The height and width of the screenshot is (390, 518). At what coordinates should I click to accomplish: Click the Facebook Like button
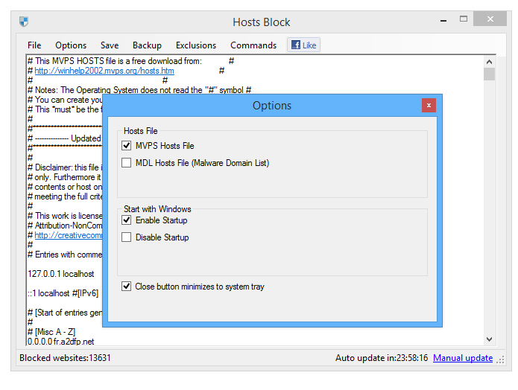click(303, 45)
